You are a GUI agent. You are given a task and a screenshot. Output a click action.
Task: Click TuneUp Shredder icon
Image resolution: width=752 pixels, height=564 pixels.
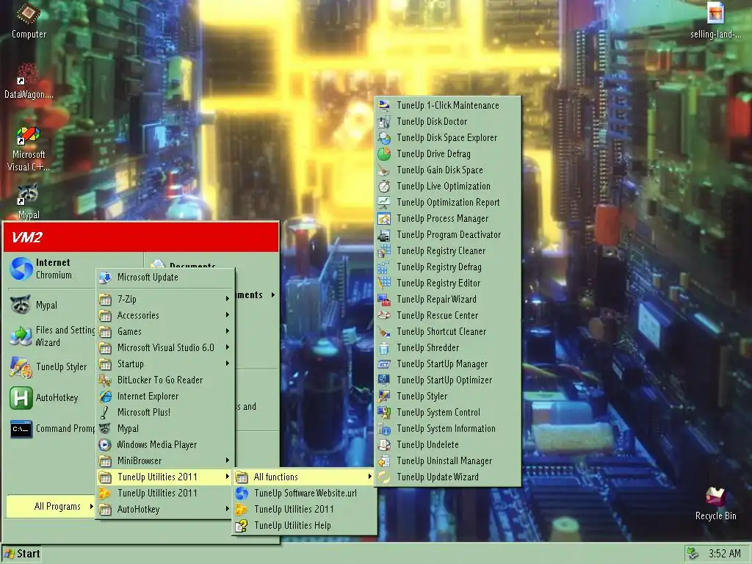[x=384, y=347]
